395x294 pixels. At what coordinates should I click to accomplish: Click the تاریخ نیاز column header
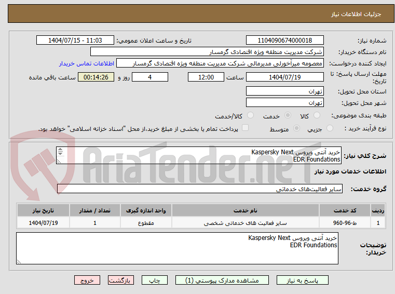click(43, 210)
